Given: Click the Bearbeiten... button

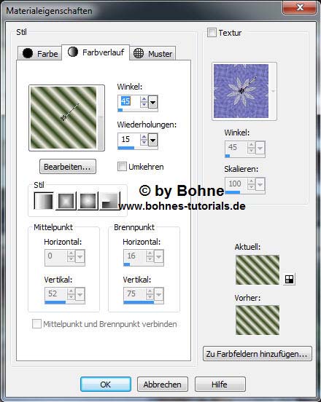Looking at the screenshot, I should point(68,167).
